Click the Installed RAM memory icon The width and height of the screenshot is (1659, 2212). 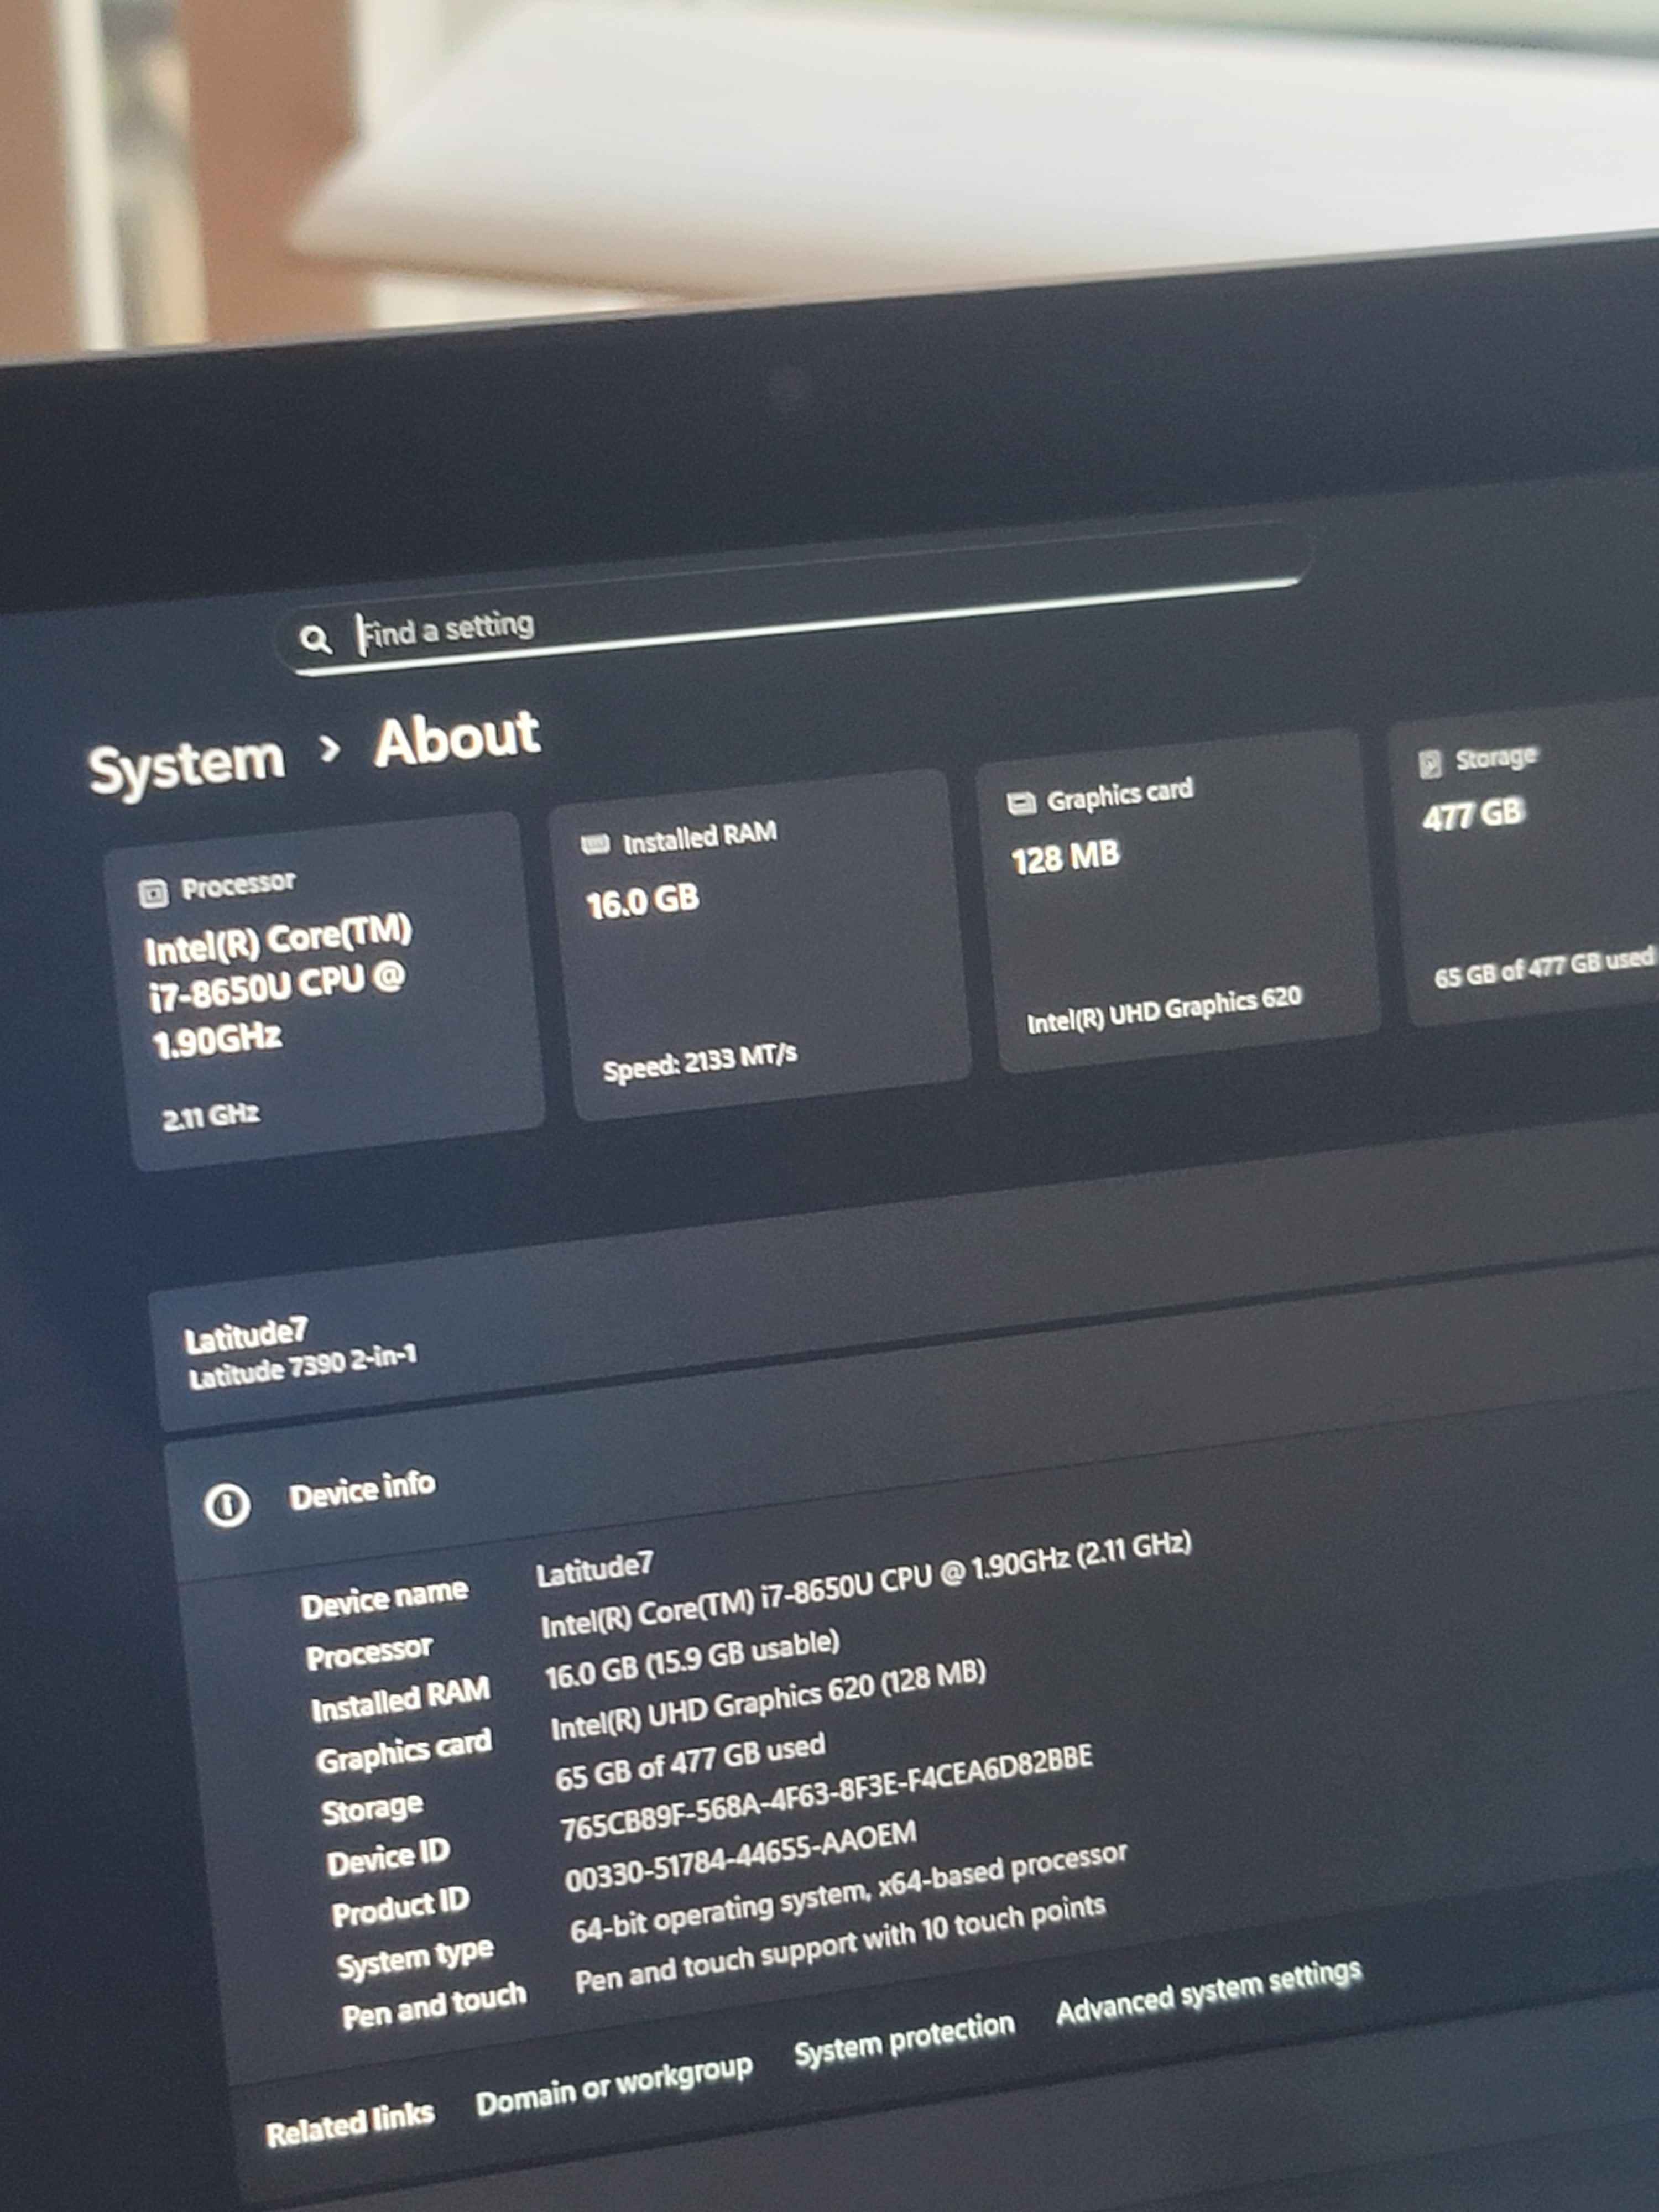pyautogui.click(x=595, y=845)
